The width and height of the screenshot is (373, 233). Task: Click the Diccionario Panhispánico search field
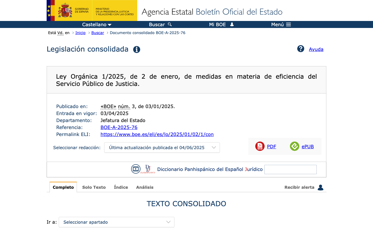click(291, 170)
